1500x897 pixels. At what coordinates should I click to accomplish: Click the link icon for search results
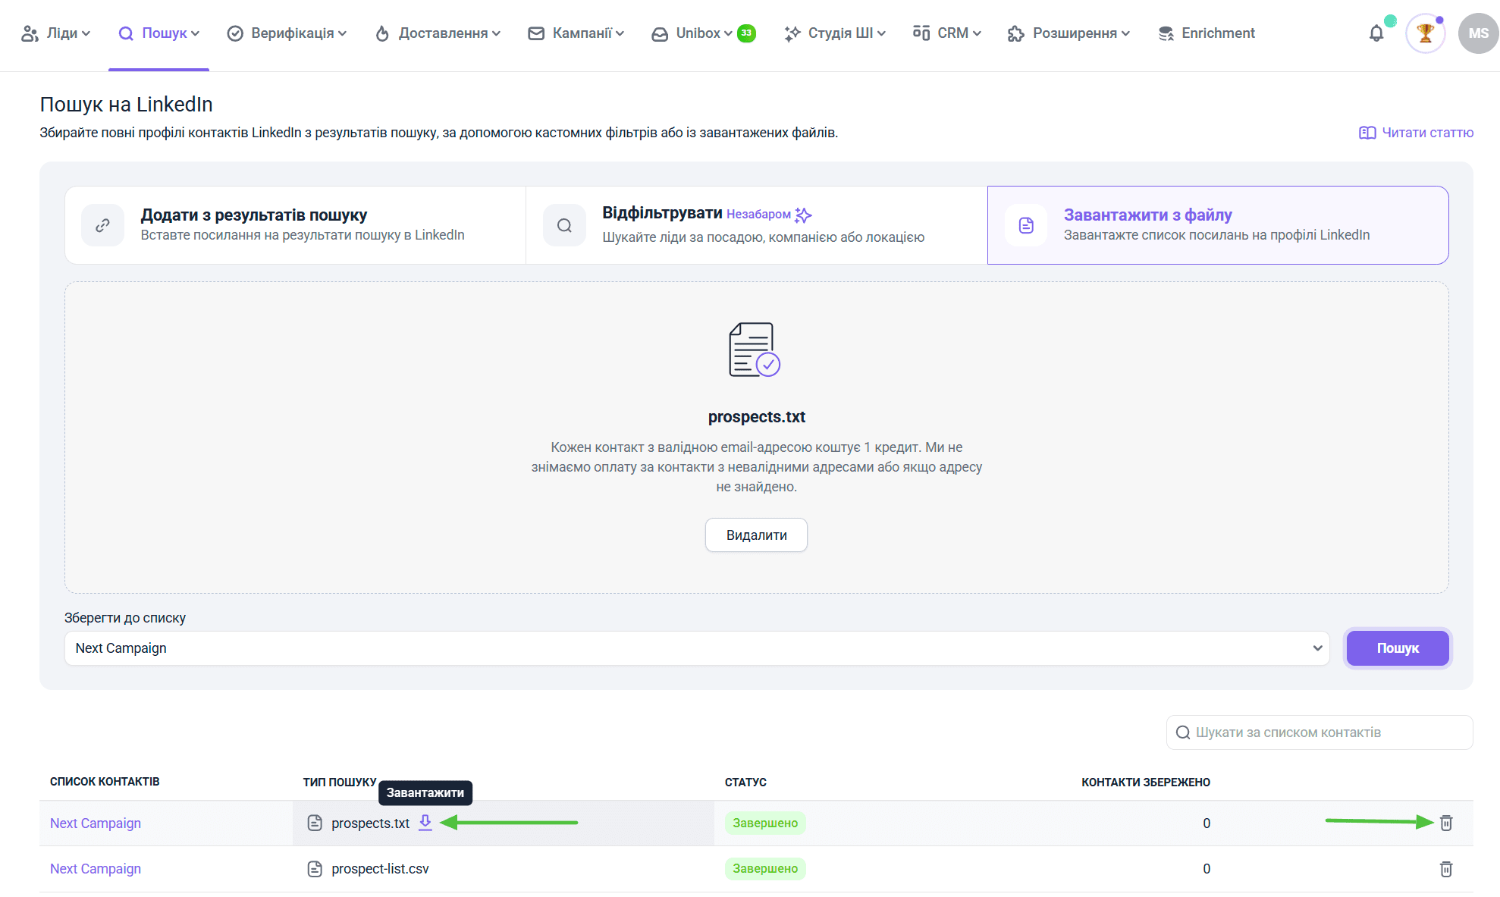[x=103, y=225]
